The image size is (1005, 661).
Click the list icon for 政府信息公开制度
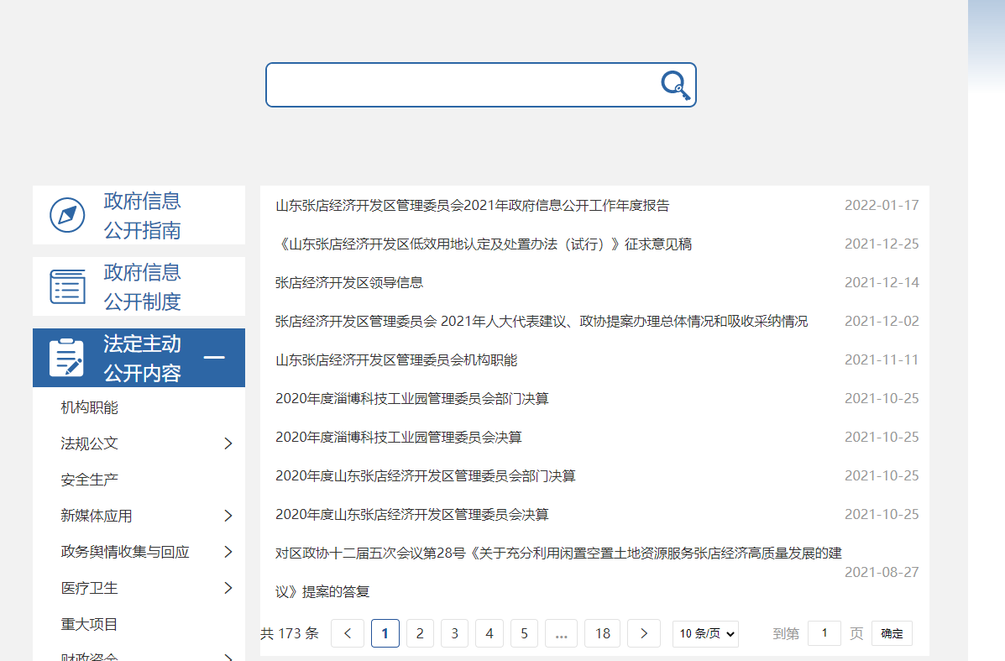[67, 286]
